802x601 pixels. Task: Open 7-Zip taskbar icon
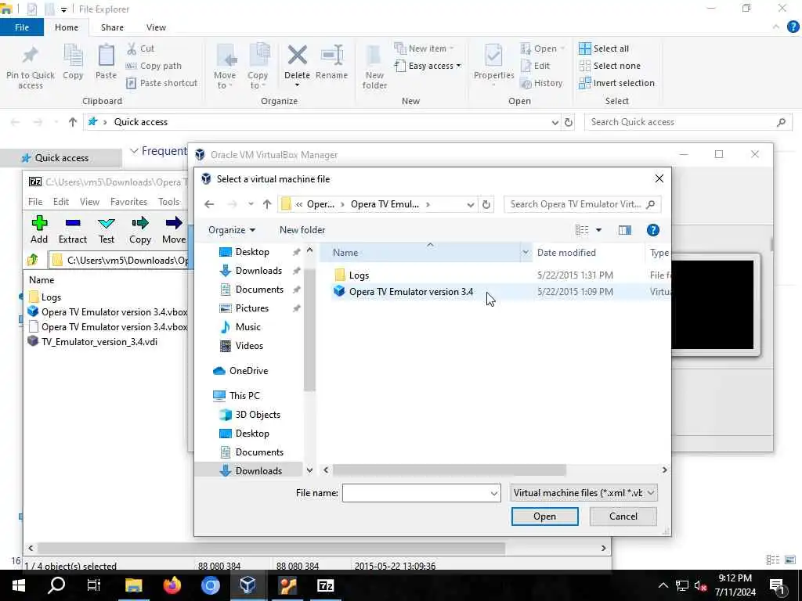(325, 585)
